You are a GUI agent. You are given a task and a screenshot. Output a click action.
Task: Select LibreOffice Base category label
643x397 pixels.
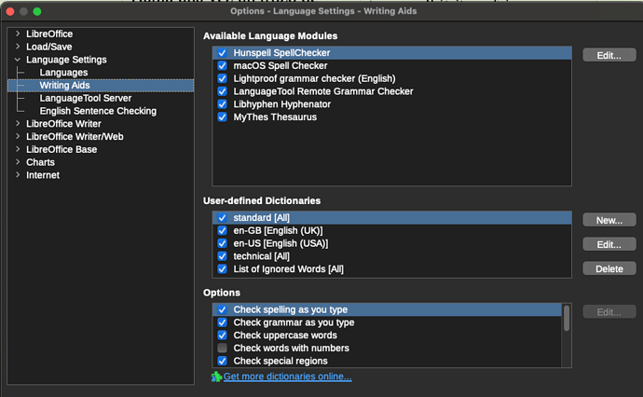62,150
